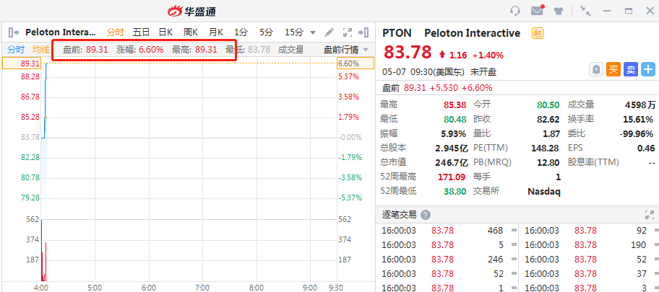Toggle the 融 margin badge

(x=537, y=33)
